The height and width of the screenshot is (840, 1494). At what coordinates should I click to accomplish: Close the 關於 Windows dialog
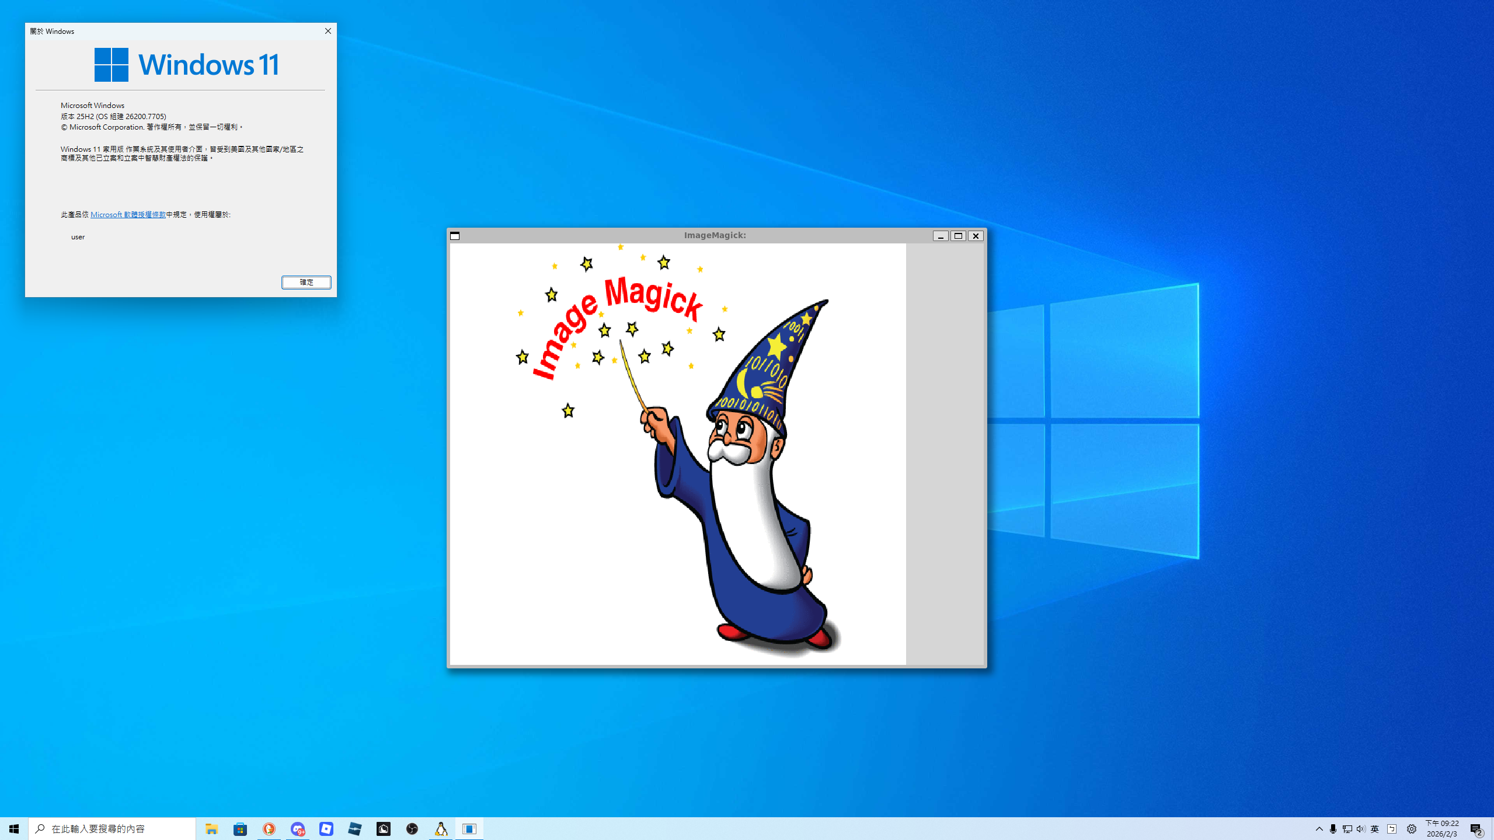(328, 31)
